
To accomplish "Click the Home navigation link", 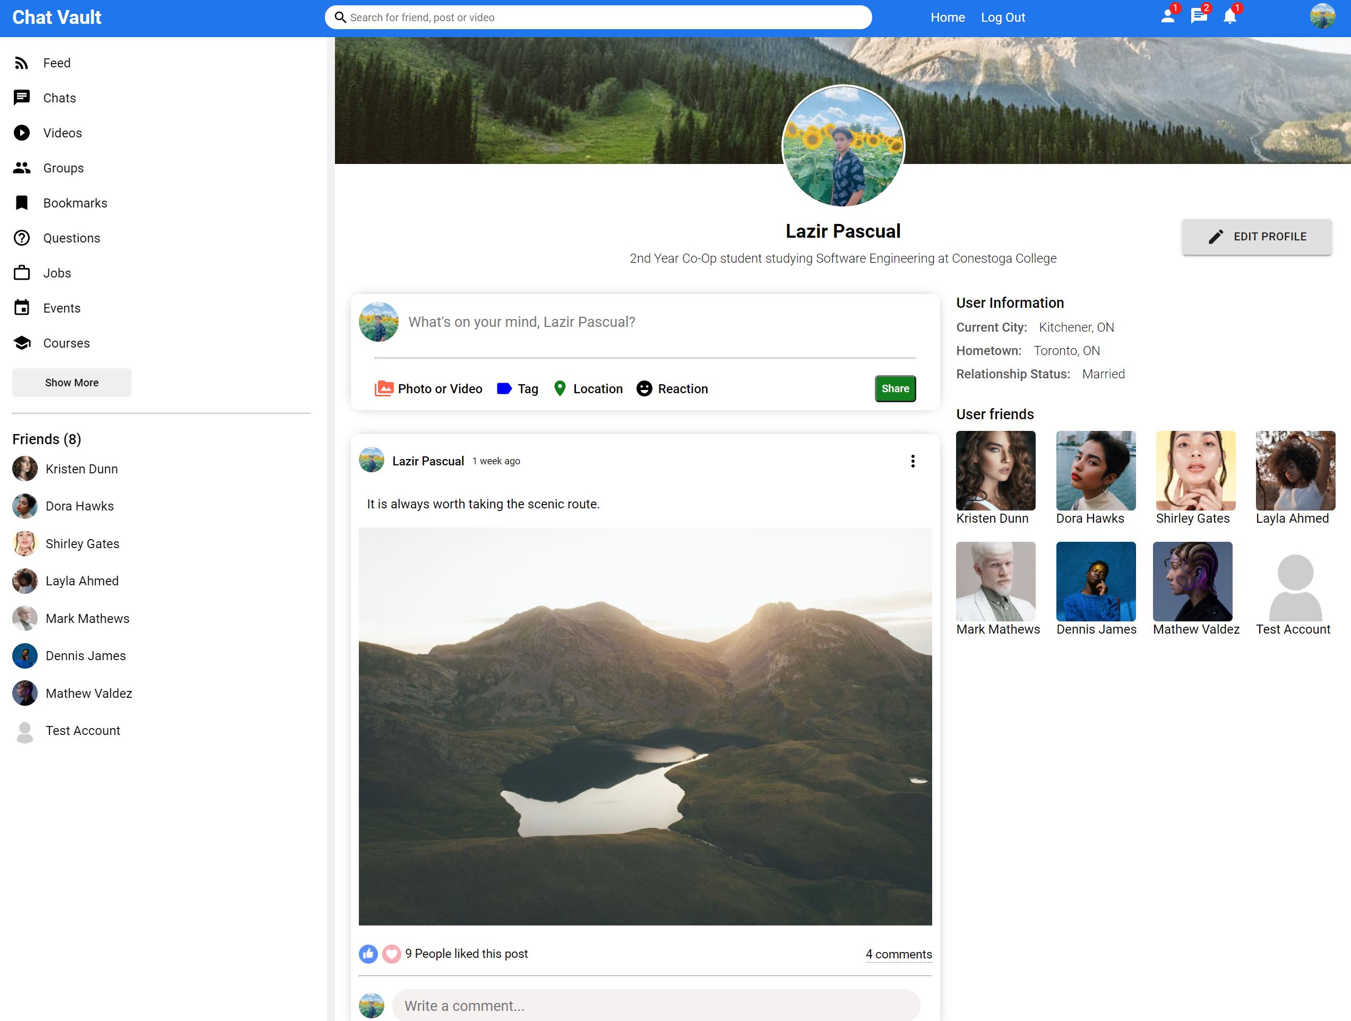I will [947, 17].
